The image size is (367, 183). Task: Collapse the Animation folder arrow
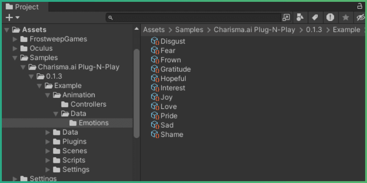point(48,95)
